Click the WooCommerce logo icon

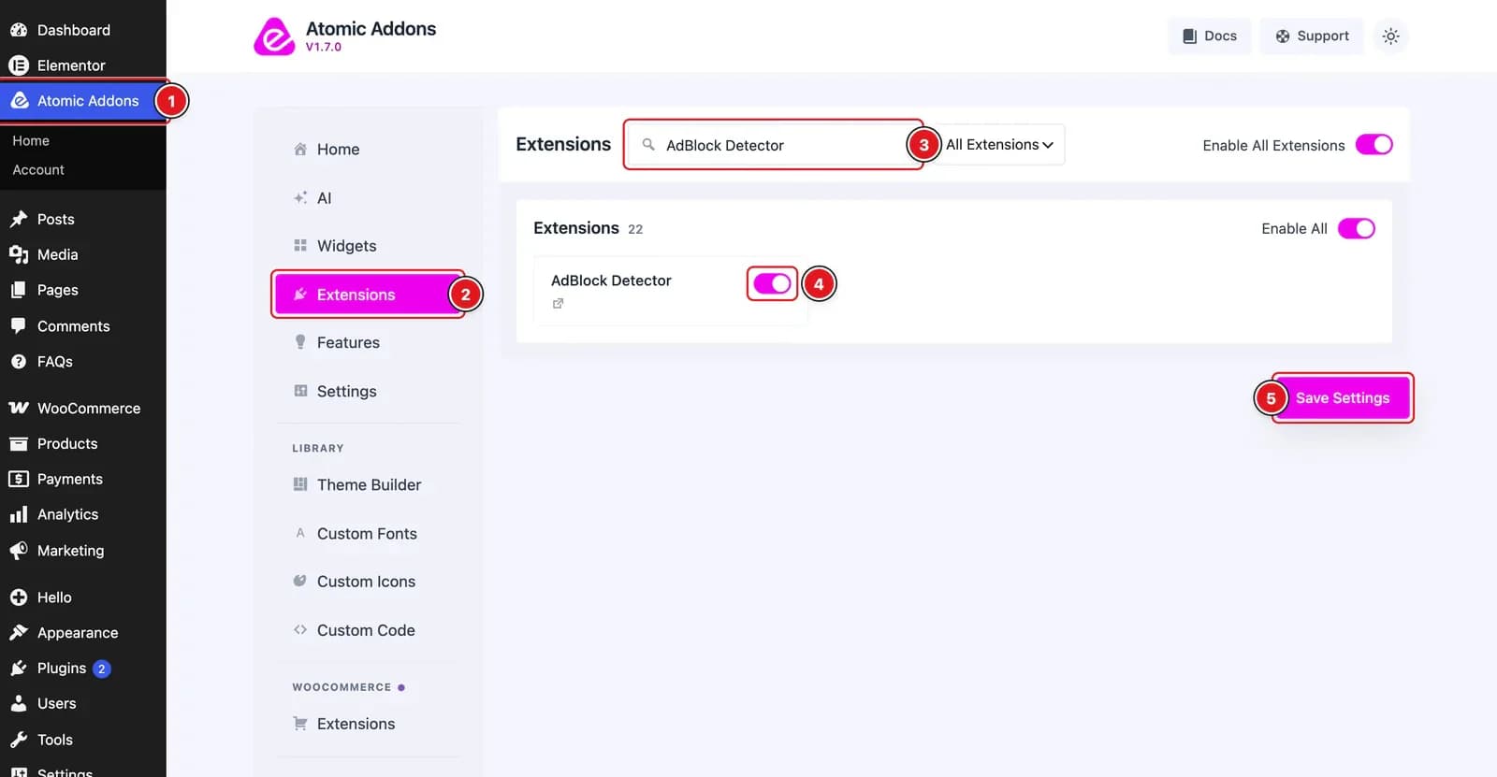(x=19, y=409)
